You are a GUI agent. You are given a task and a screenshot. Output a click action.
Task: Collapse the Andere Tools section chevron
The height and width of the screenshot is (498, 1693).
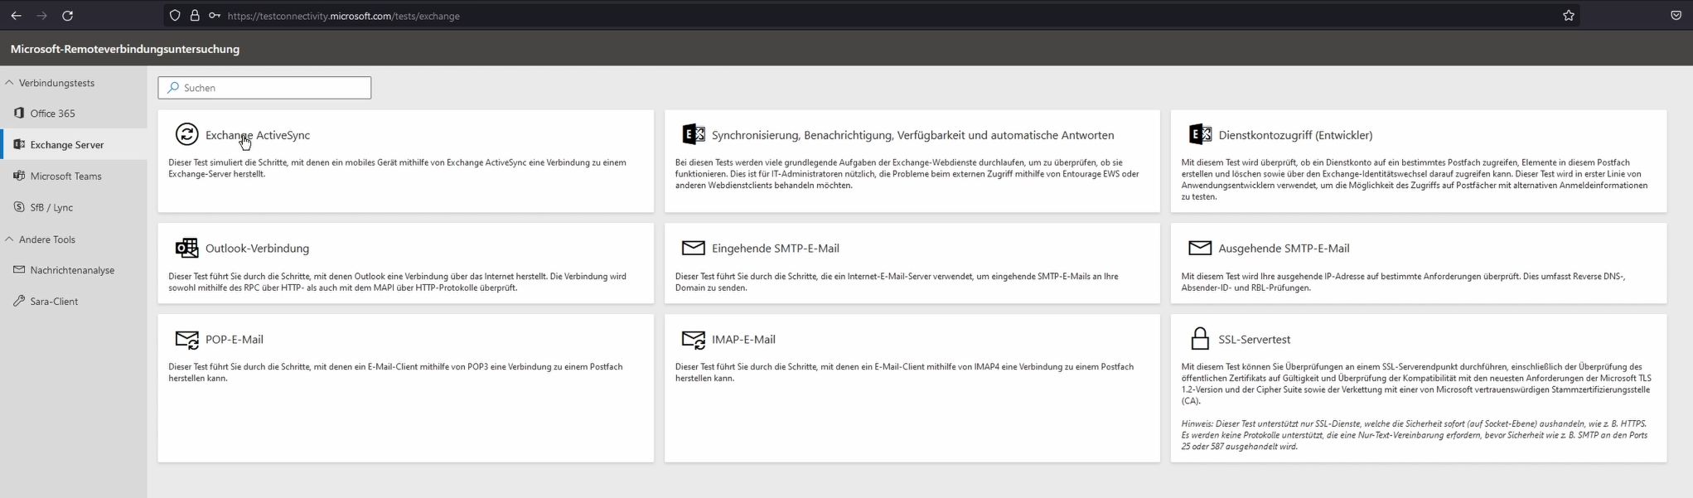(9, 239)
